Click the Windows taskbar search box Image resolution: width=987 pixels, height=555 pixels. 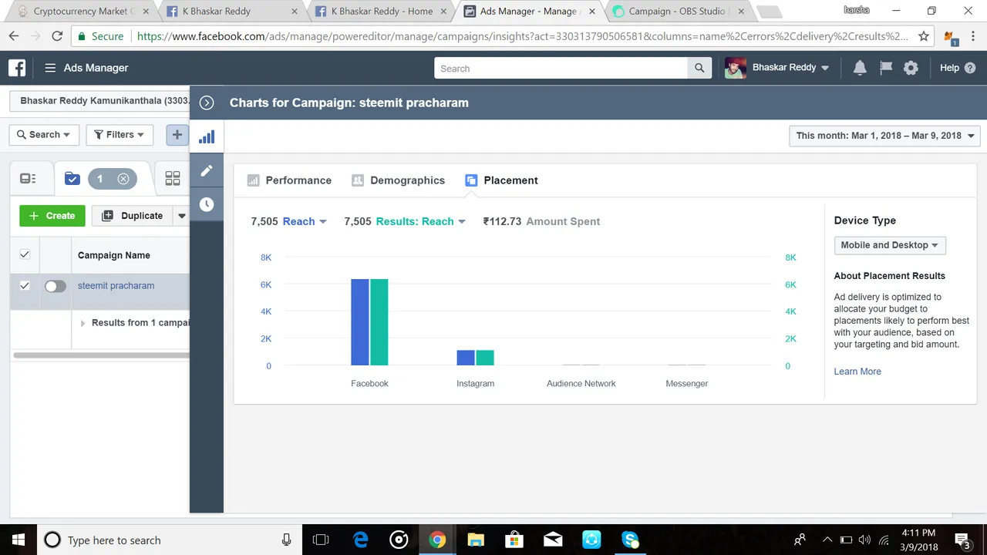tap(168, 540)
